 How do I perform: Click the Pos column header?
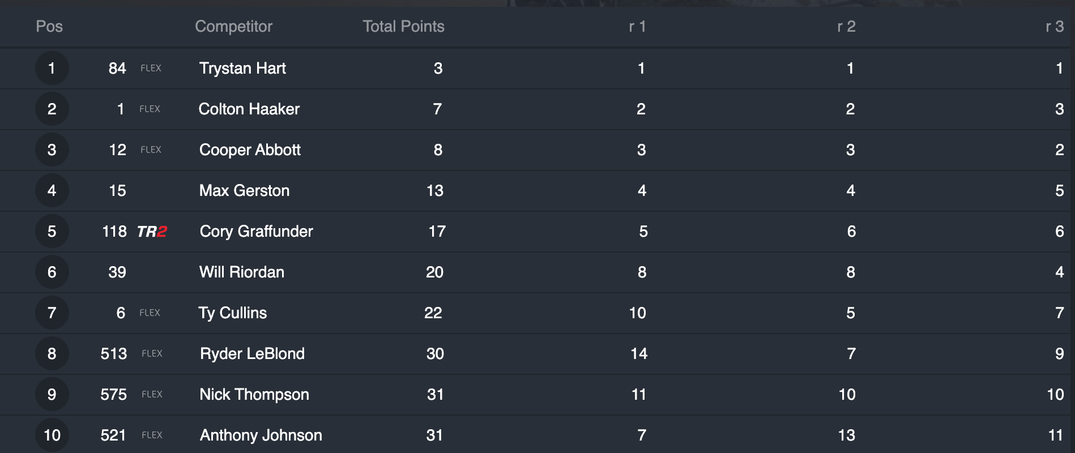coord(49,27)
